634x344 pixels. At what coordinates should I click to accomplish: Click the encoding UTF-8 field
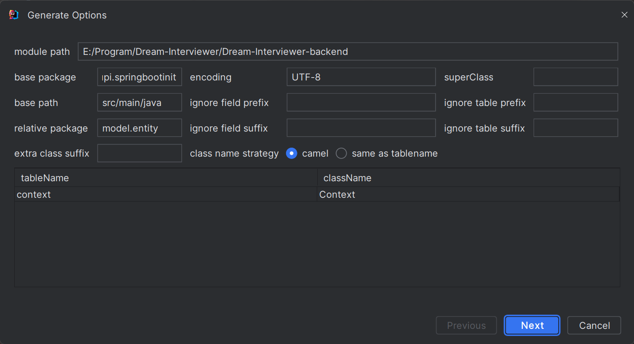361,77
